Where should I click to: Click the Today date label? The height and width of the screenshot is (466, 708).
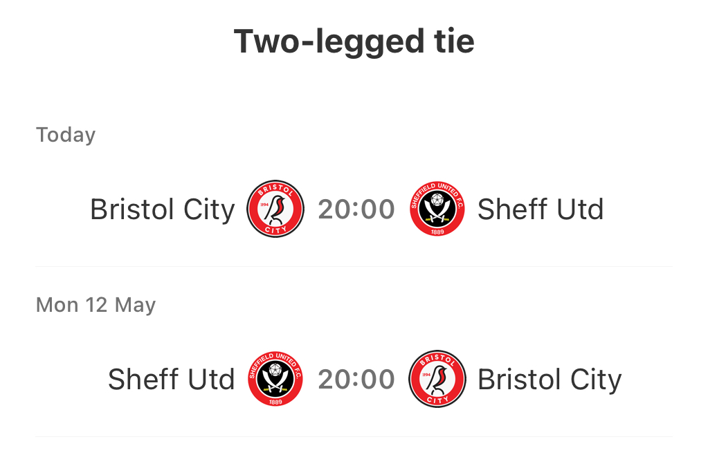pyautogui.click(x=66, y=135)
